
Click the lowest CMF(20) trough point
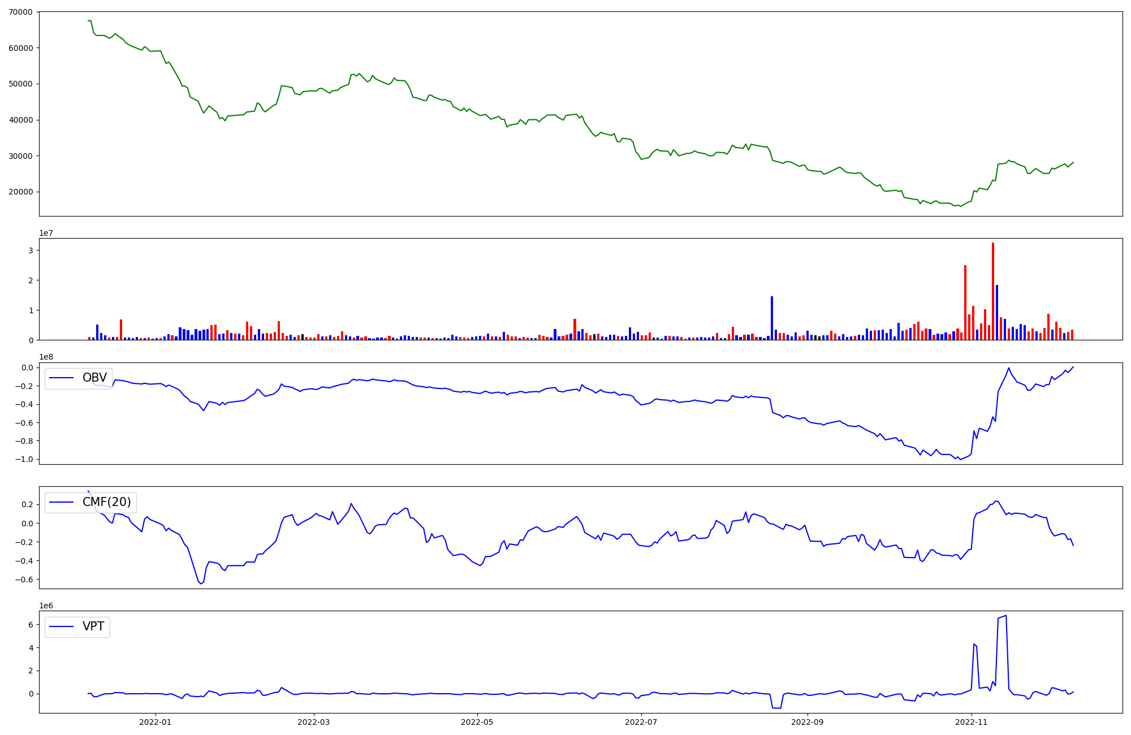click(201, 583)
